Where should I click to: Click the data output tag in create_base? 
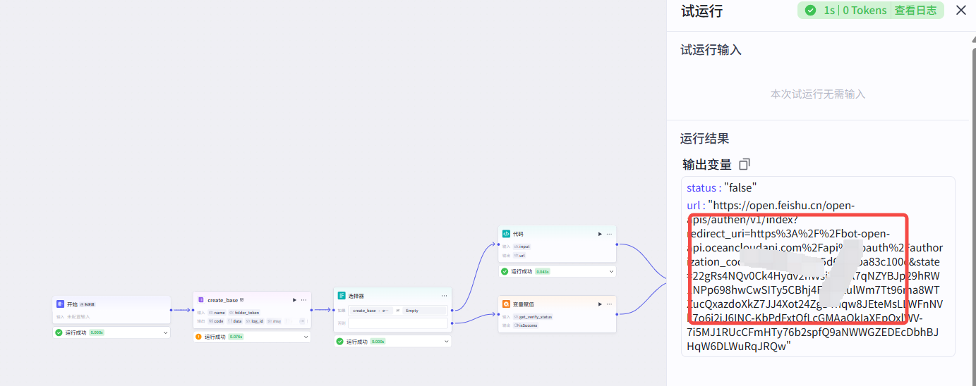click(x=235, y=320)
